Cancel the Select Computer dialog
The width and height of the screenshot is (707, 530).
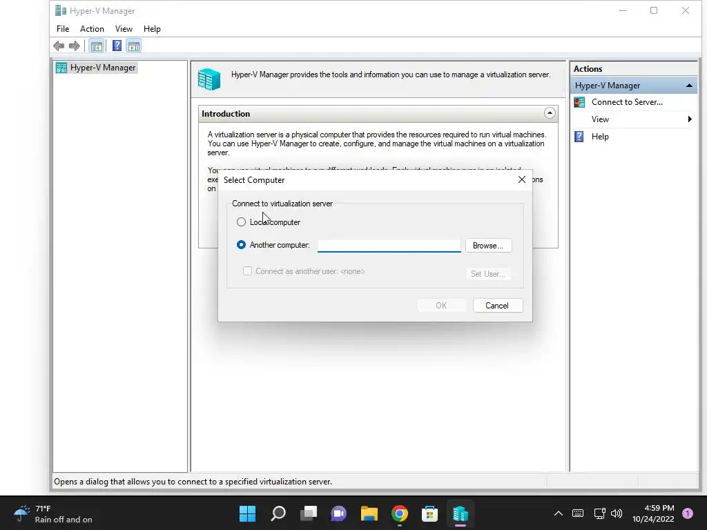[497, 306]
